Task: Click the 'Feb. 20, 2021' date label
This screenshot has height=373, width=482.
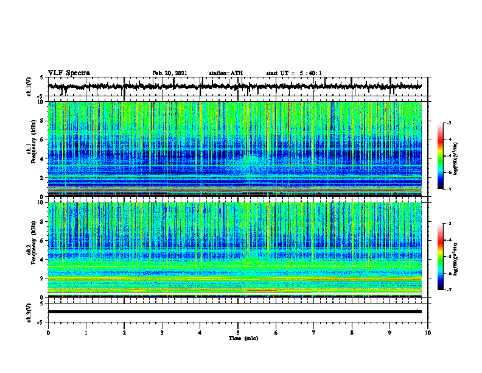Action: (170, 73)
